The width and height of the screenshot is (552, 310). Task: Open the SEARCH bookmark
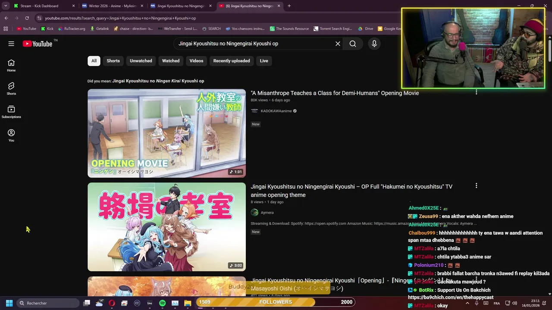pos(211,29)
